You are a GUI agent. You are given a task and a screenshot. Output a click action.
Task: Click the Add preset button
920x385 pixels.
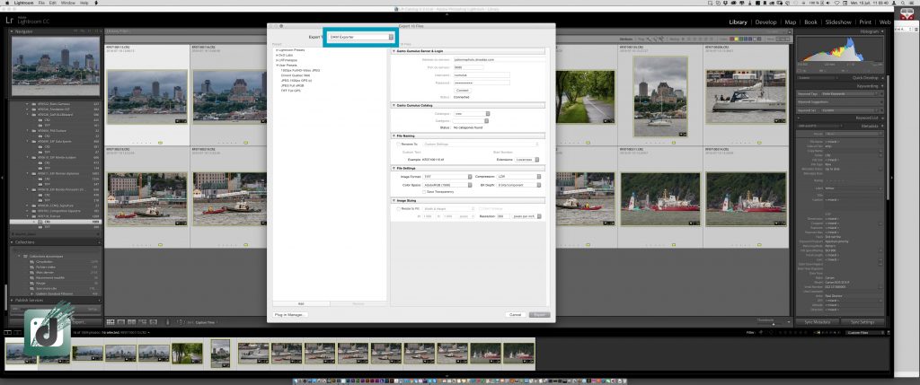[301, 303]
